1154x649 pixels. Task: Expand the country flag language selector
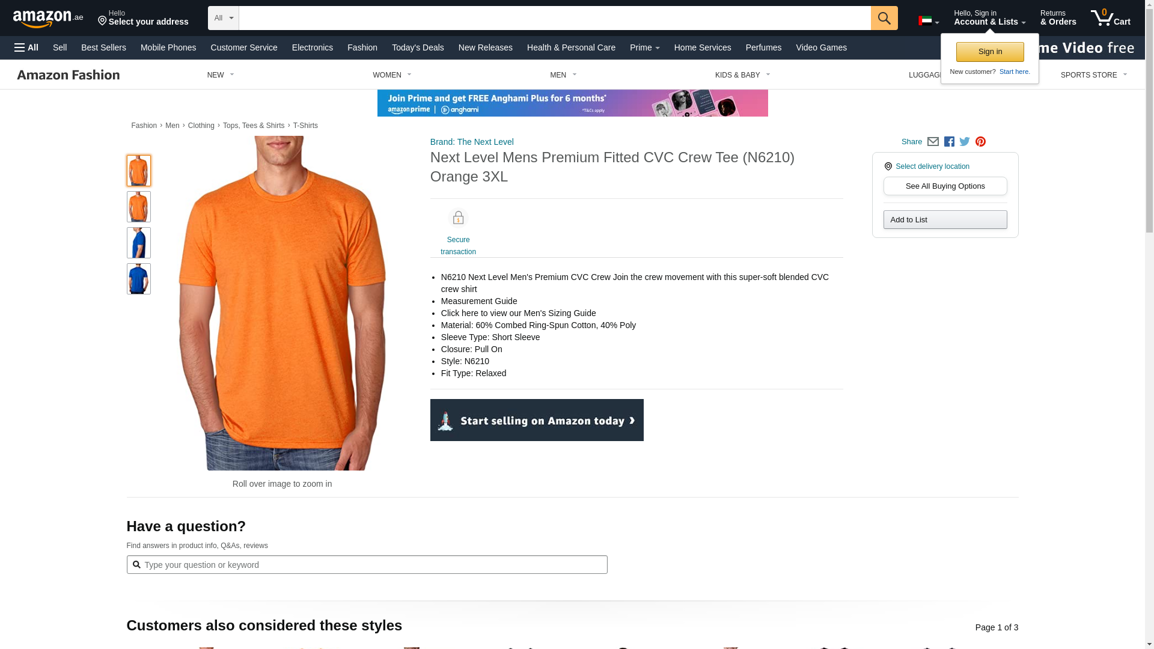click(929, 21)
